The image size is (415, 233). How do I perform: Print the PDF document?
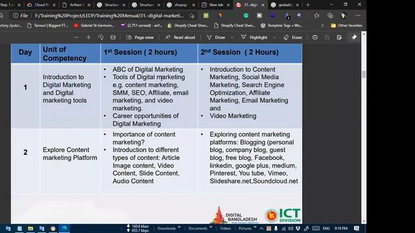tap(315, 38)
